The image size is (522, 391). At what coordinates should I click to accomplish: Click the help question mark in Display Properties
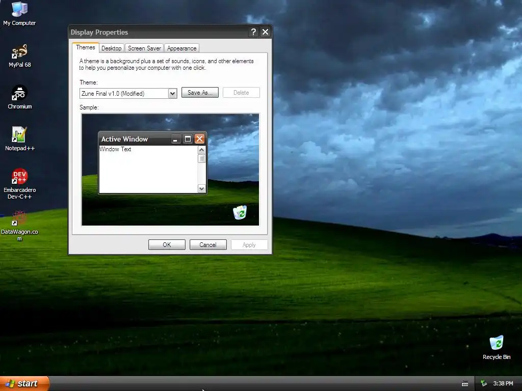[253, 32]
